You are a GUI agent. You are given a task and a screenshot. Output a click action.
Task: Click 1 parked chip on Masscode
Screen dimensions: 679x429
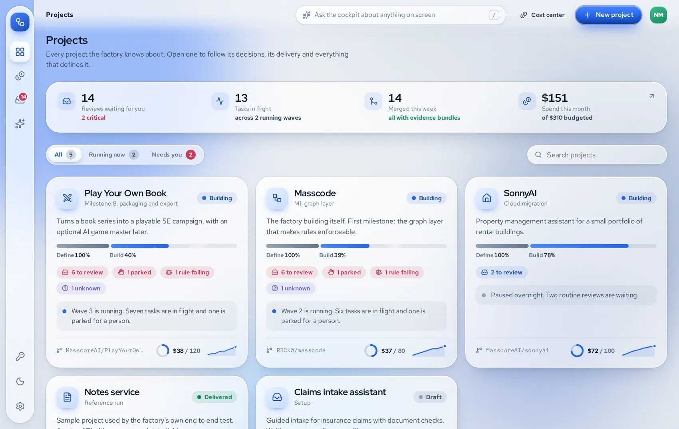click(x=344, y=273)
